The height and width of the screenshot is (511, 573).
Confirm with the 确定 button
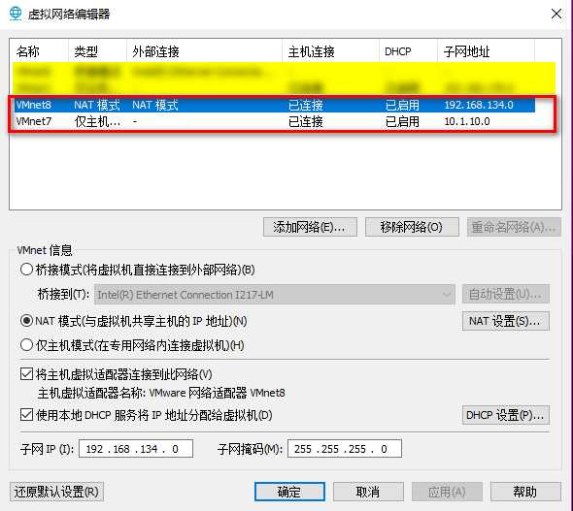(x=289, y=492)
